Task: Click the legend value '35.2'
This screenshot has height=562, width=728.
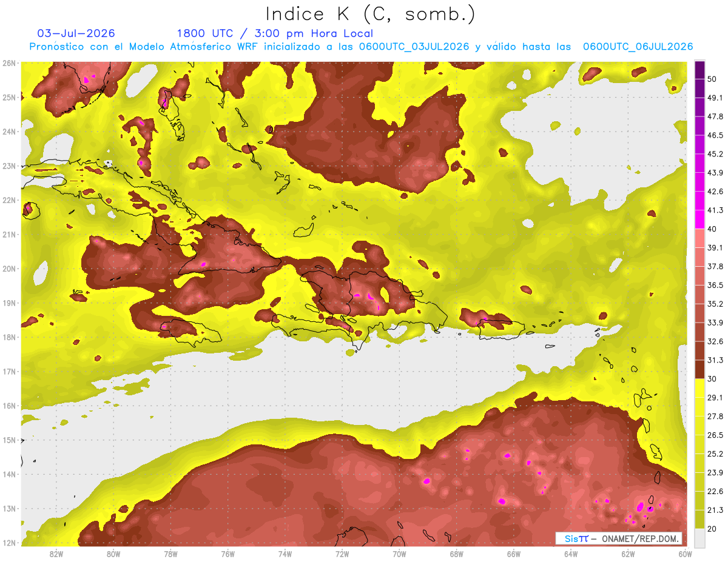Action: point(715,304)
